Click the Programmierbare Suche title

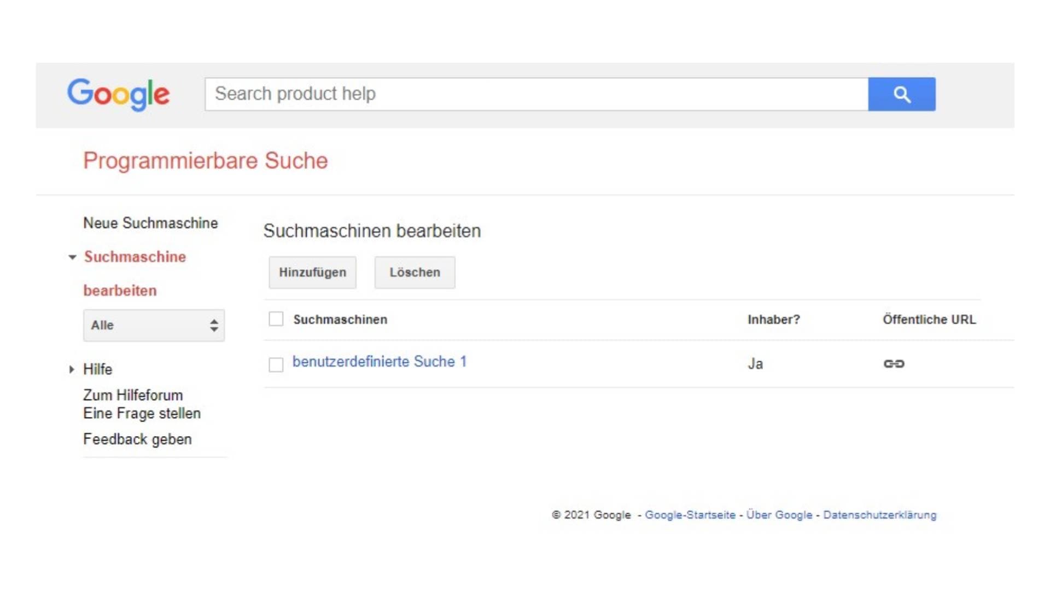click(206, 161)
